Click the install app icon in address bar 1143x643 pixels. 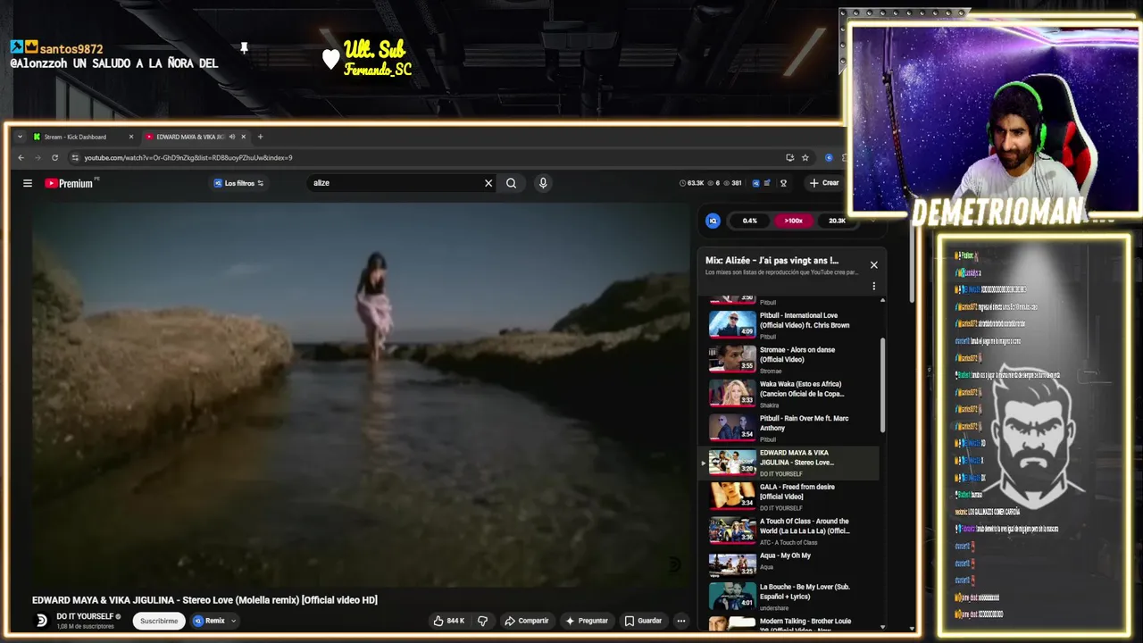pyautogui.click(x=789, y=157)
